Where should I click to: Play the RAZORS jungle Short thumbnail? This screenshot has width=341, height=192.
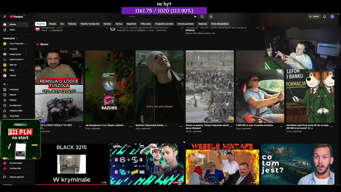coord(109,86)
